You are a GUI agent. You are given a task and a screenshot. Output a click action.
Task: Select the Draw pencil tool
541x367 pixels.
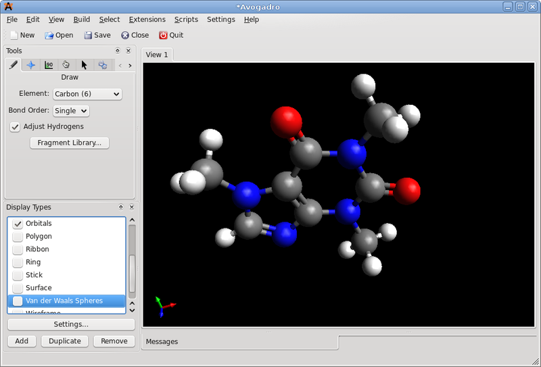pos(13,65)
